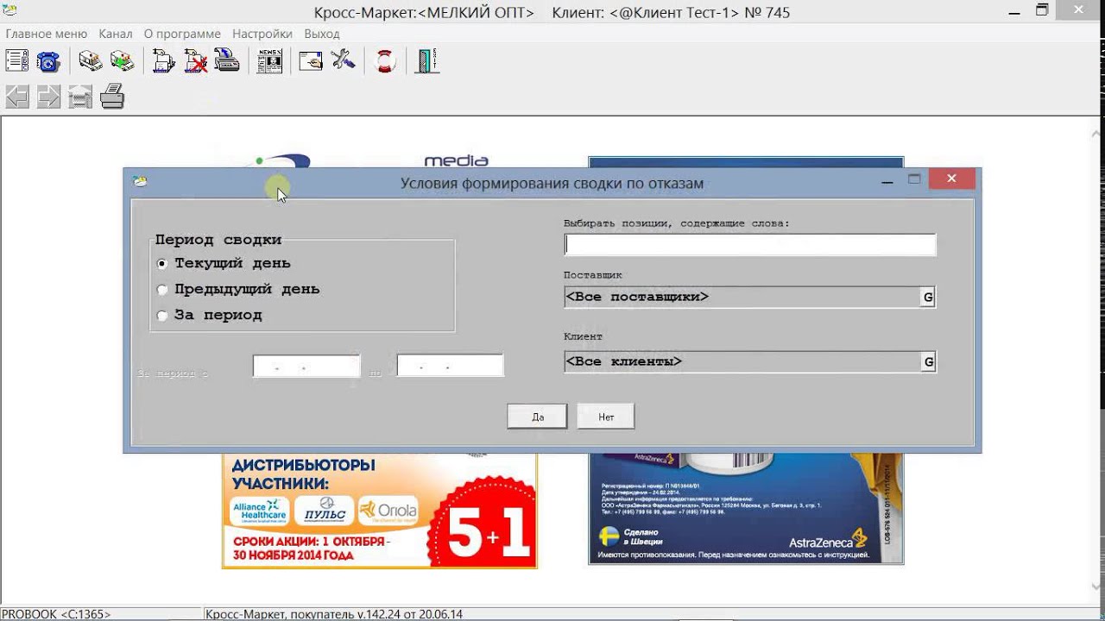
Task: Click the forward arrow navigation icon
Action: coord(48,97)
